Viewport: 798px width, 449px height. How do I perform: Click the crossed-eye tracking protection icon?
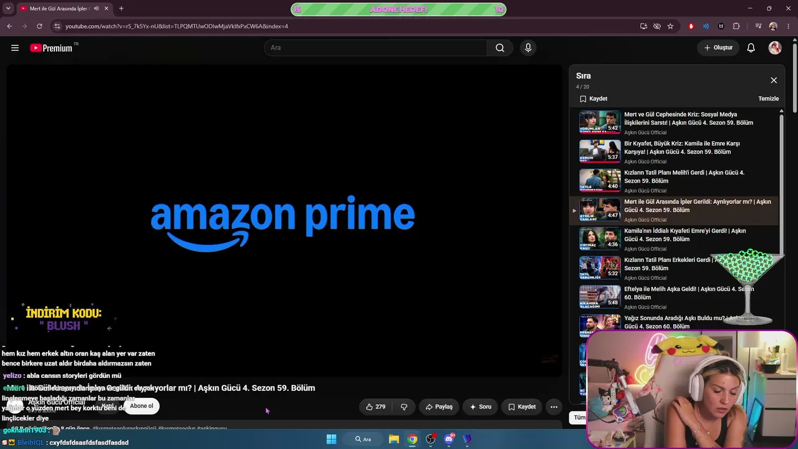coord(657,26)
